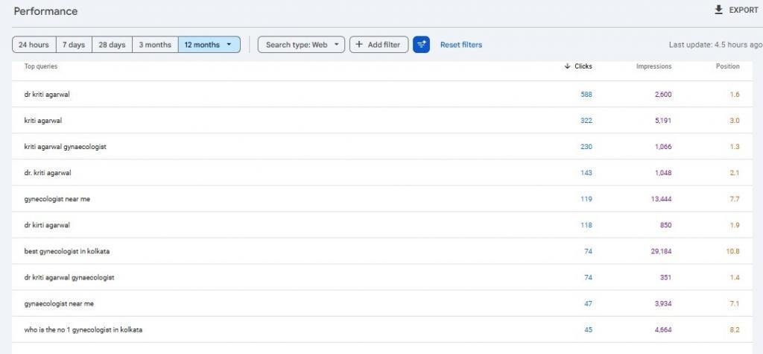Screen dimensions: 763x354
Task: Click the 588 clicks value
Action: pyautogui.click(x=586, y=95)
